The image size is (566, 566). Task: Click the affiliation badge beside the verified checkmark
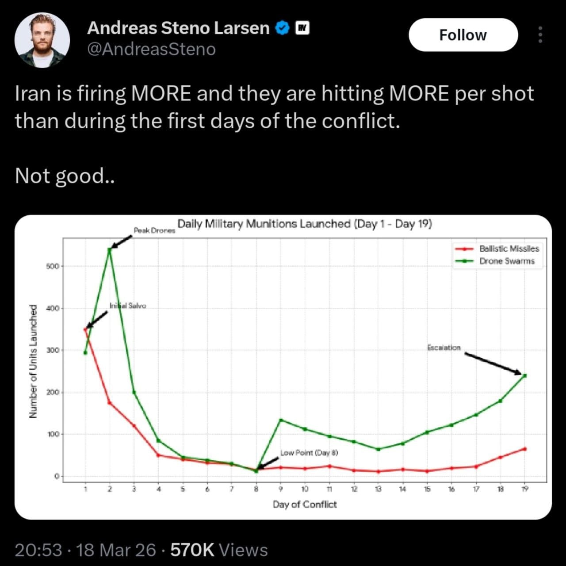302,28
